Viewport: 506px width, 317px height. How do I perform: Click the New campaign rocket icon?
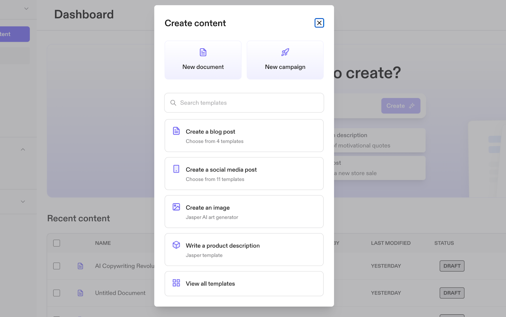click(285, 52)
